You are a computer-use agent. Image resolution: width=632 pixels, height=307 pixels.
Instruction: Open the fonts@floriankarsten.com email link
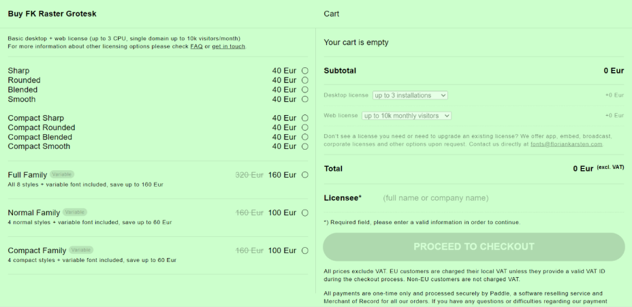567,144
